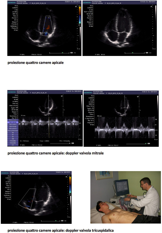
Task: Click the circular Doppler sample gate on mitral scan
Action: pyautogui.click(x=49, y=107)
